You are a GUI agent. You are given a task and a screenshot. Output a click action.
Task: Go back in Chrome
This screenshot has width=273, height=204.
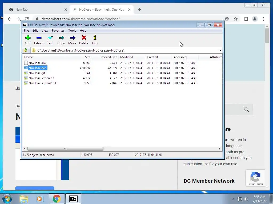10,19
